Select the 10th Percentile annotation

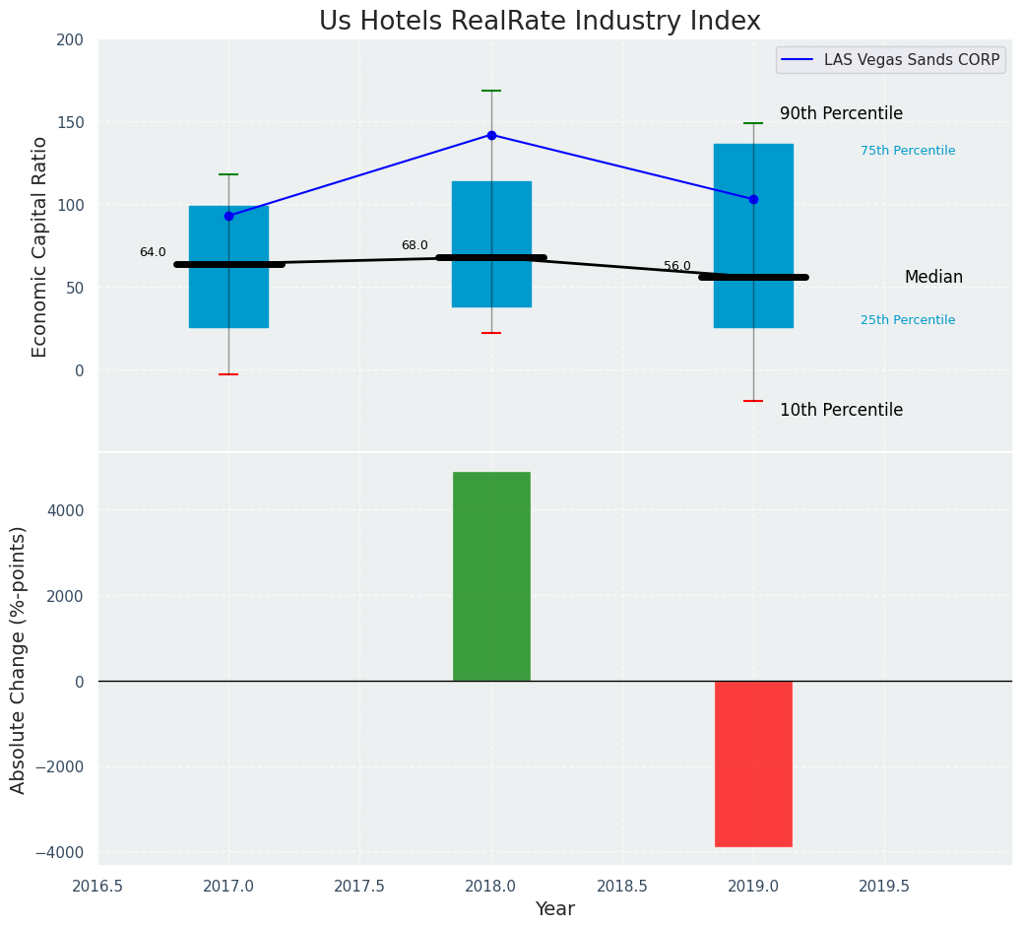841,410
